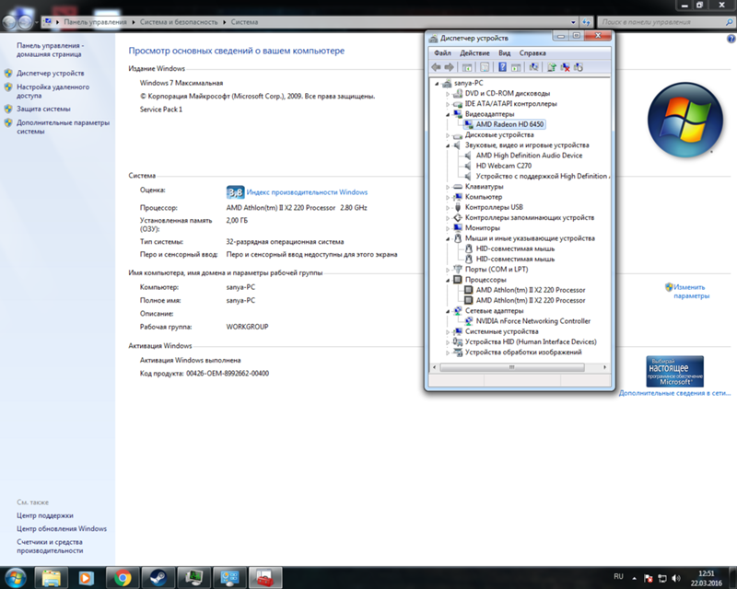Open Центр обновления Windows link

pos(62,529)
